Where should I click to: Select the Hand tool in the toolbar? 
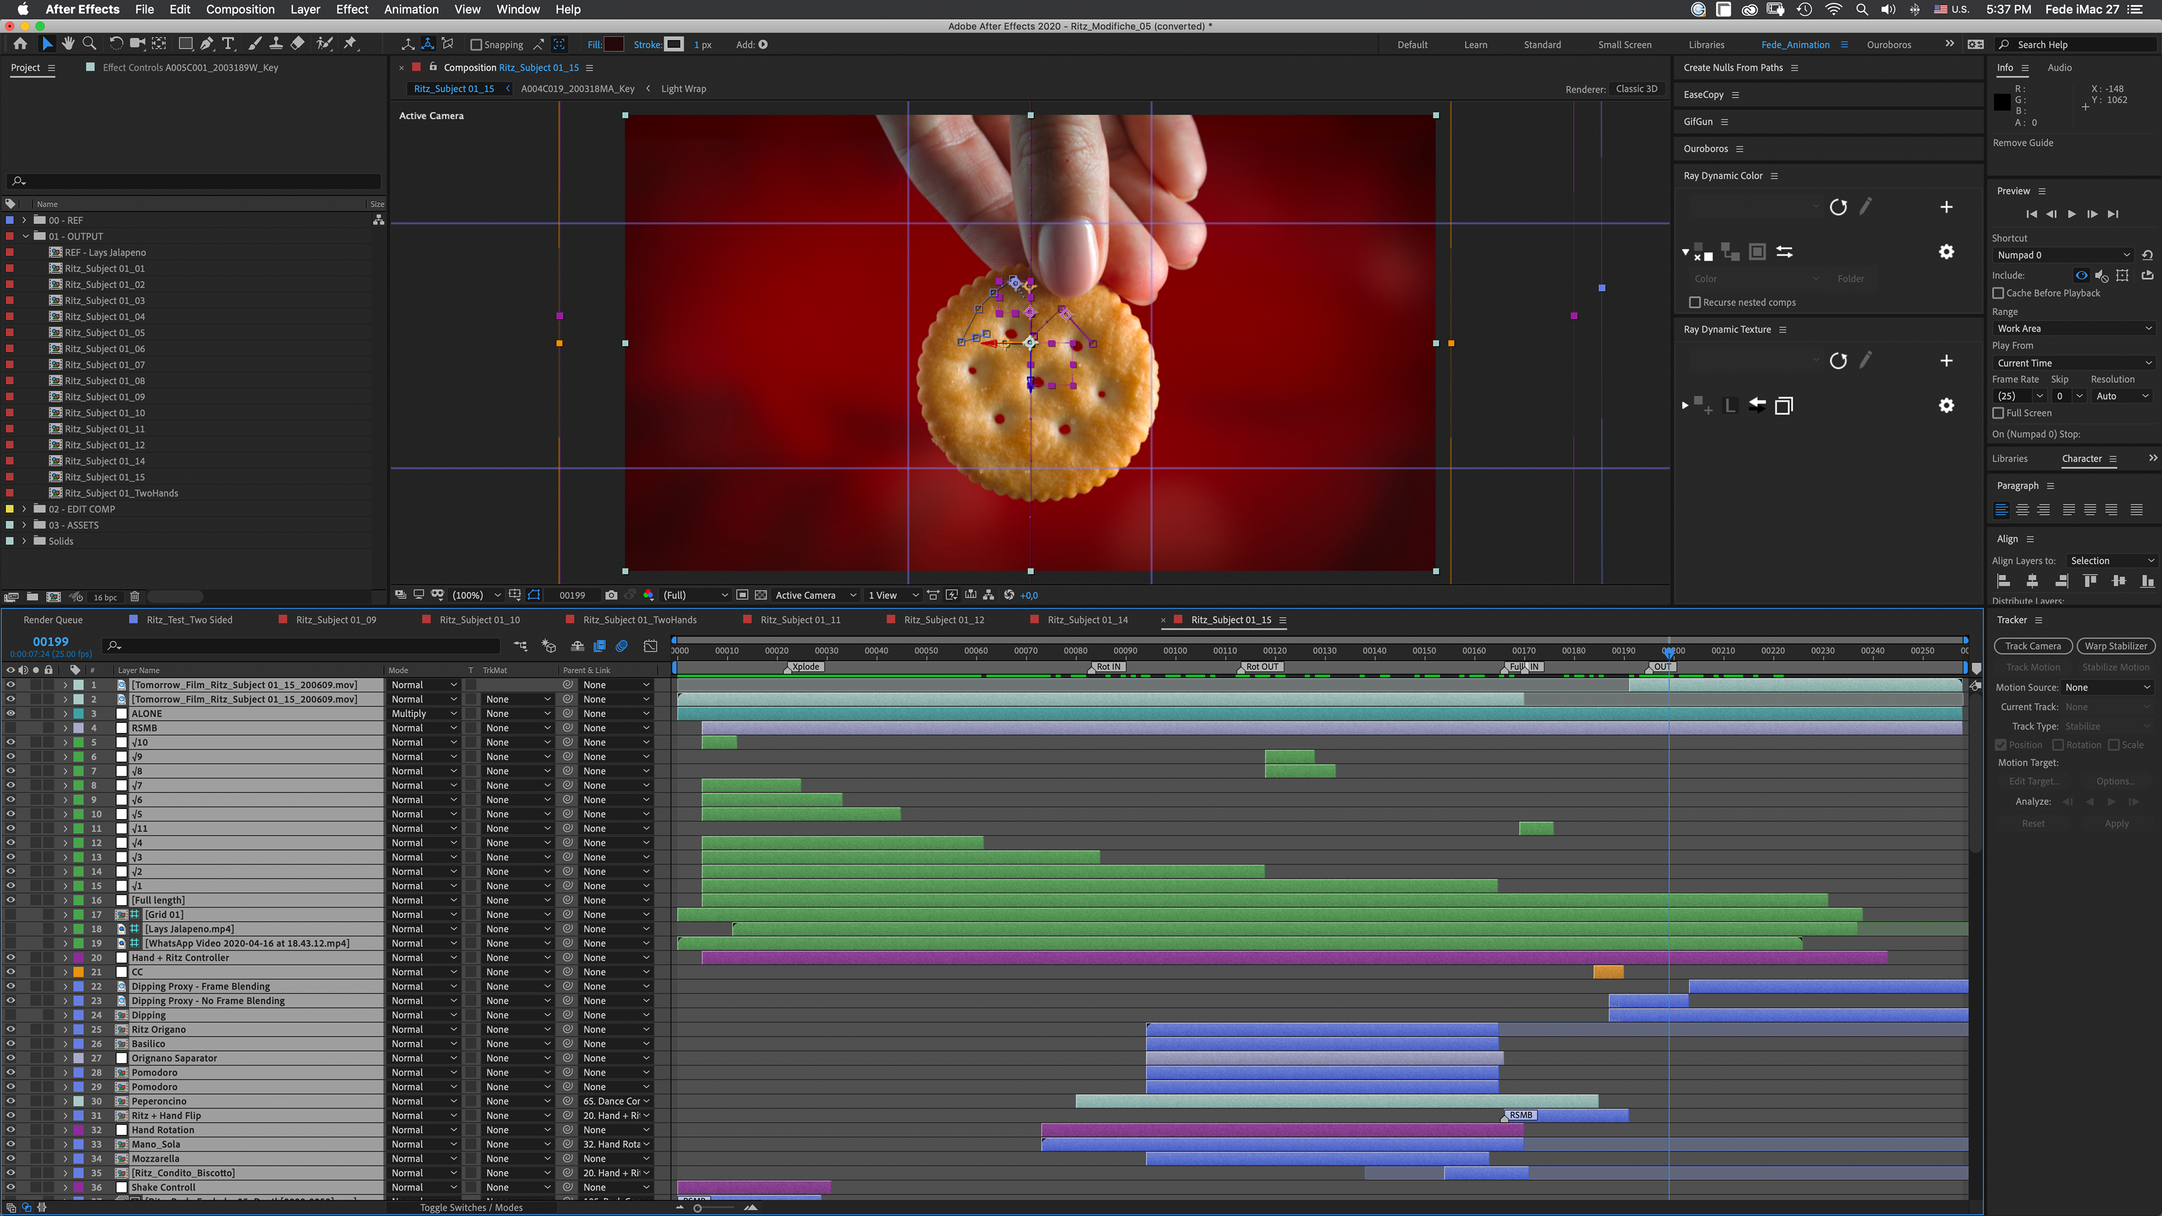point(68,44)
